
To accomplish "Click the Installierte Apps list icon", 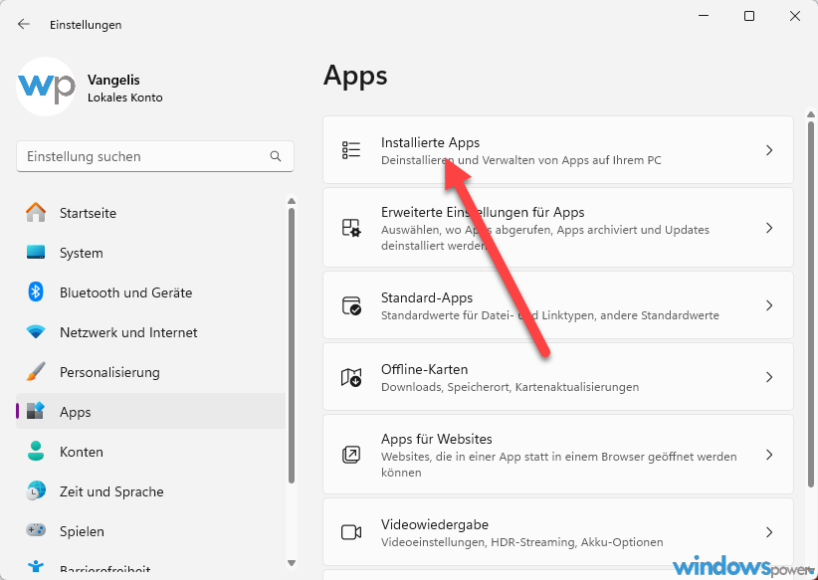I will [351, 150].
